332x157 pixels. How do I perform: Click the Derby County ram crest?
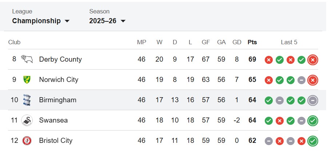[27, 59]
